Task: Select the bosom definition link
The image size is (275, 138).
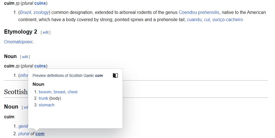Action: click(x=45, y=92)
